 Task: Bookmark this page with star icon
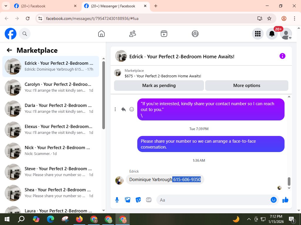pos(269,18)
